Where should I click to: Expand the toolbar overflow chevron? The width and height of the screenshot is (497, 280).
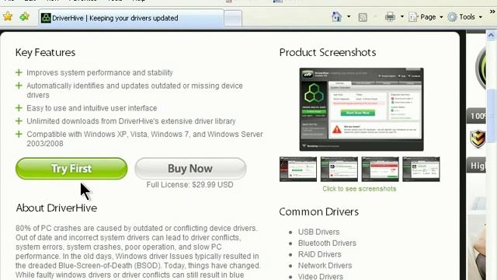tap(492, 12)
